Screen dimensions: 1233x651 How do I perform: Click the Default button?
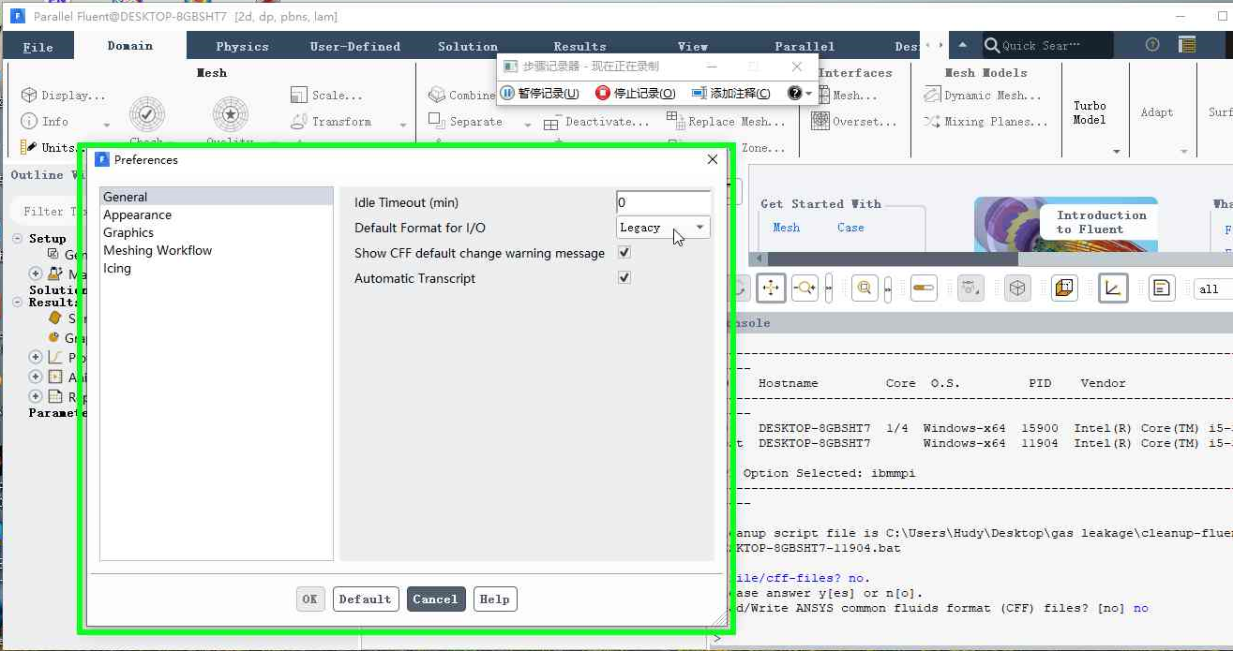click(366, 599)
